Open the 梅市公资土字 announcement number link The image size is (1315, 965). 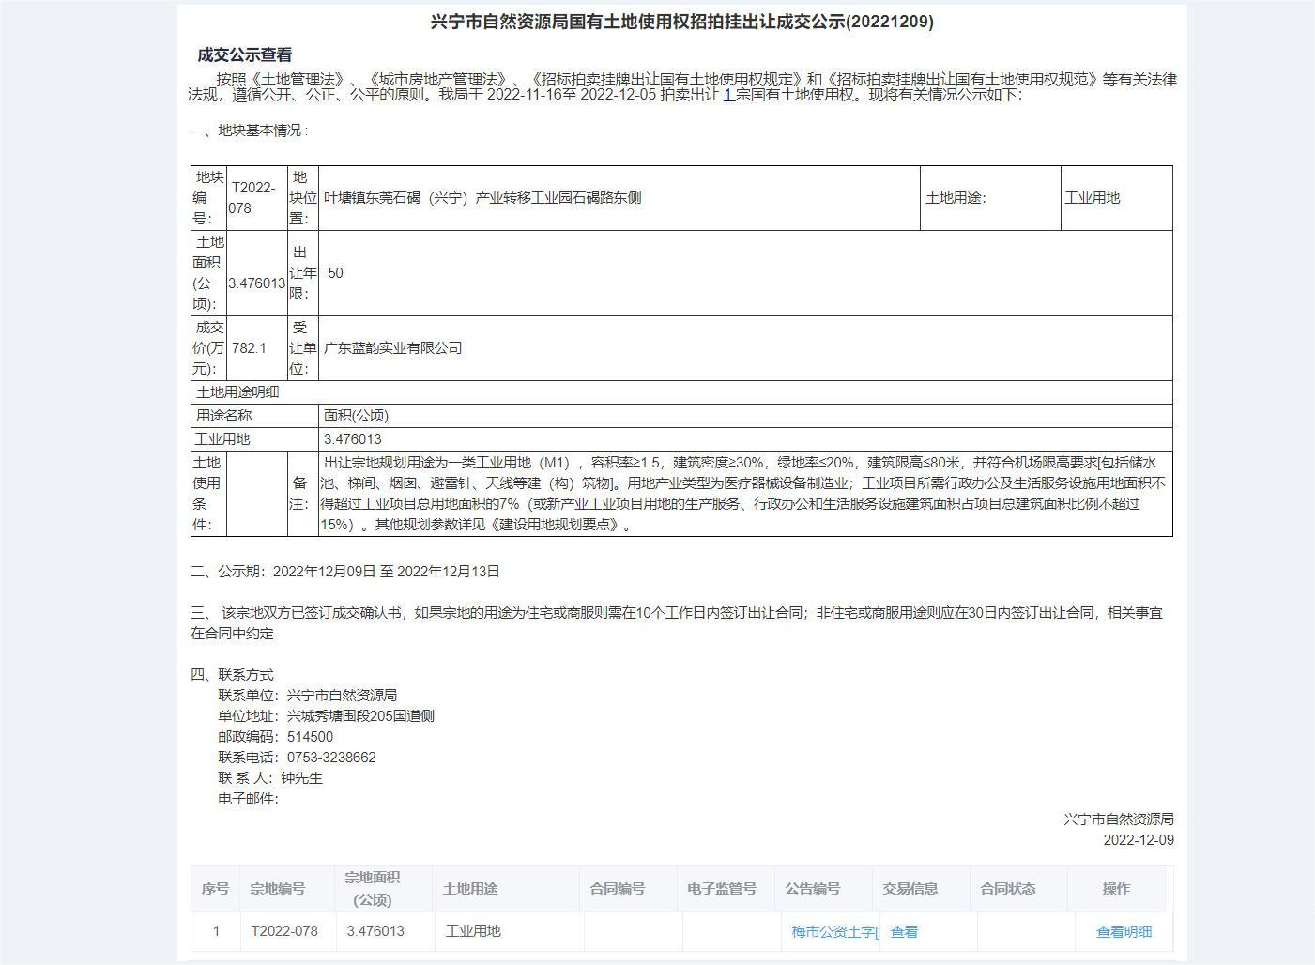point(827,931)
